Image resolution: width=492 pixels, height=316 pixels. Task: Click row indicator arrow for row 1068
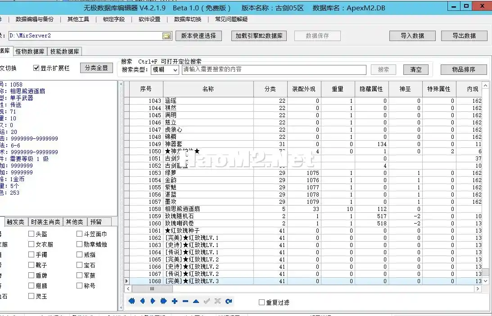click(x=126, y=281)
